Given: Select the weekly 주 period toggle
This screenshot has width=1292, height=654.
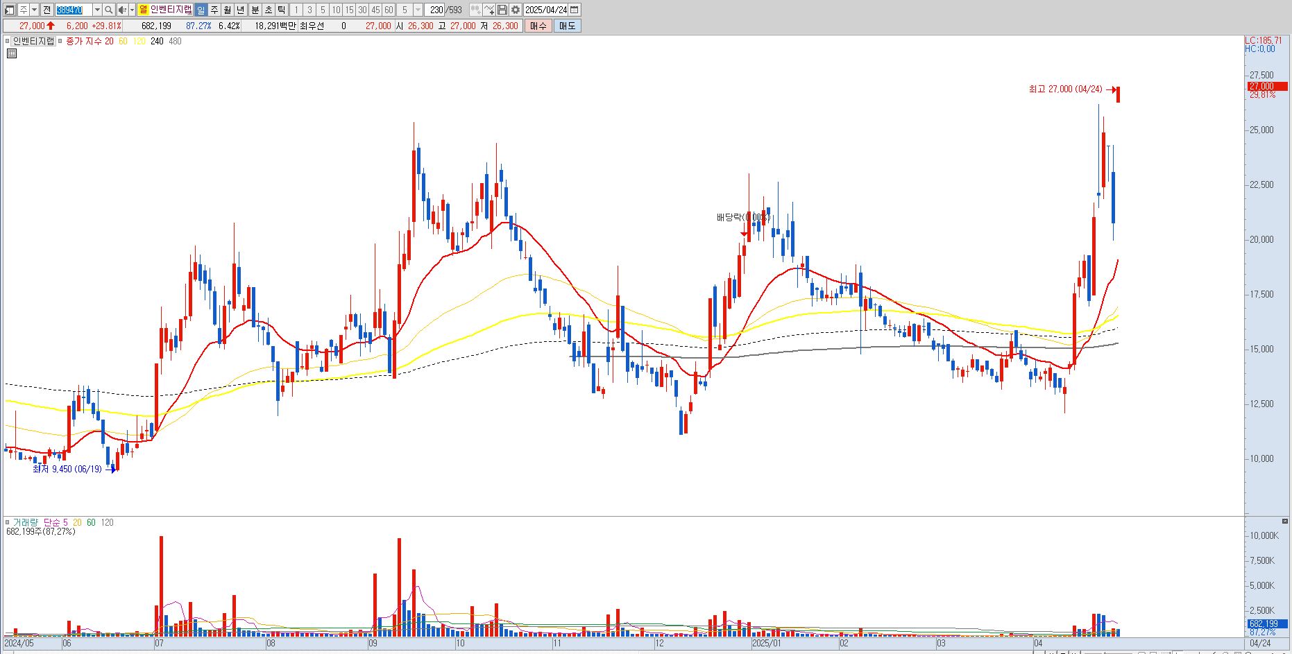Looking at the screenshot, I should tap(214, 10).
